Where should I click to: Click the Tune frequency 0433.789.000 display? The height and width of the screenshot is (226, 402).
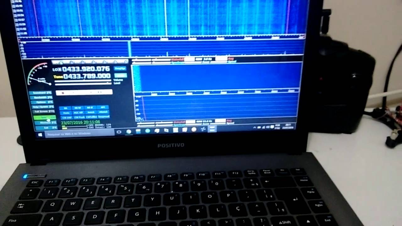coord(87,76)
